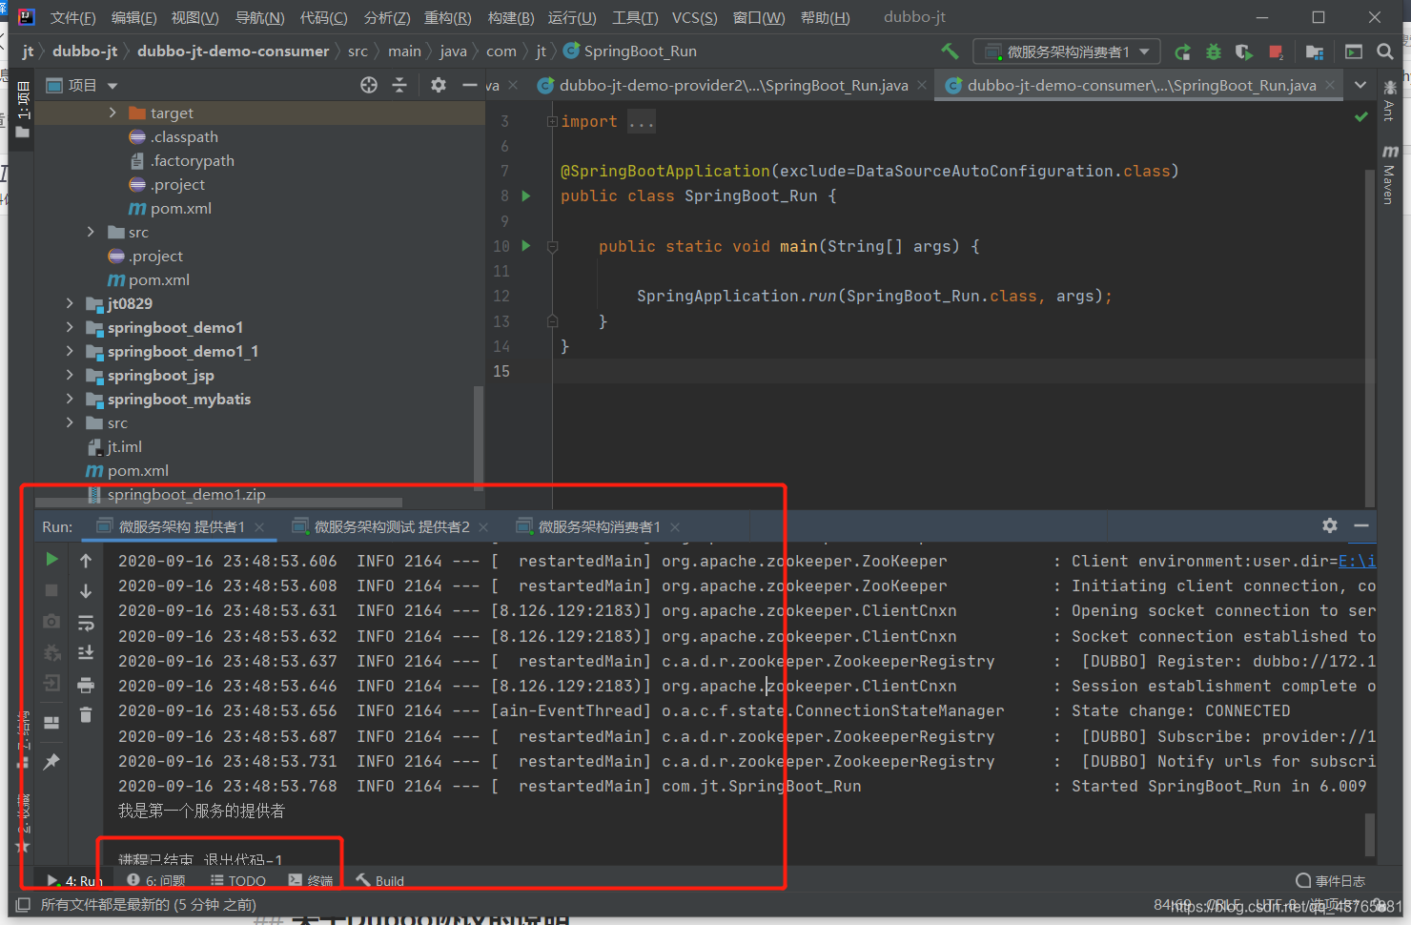This screenshot has height=925, width=1411.
Task: Close the 微服务架构 提供者1 run tab
Action: click(x=259, y=527)
